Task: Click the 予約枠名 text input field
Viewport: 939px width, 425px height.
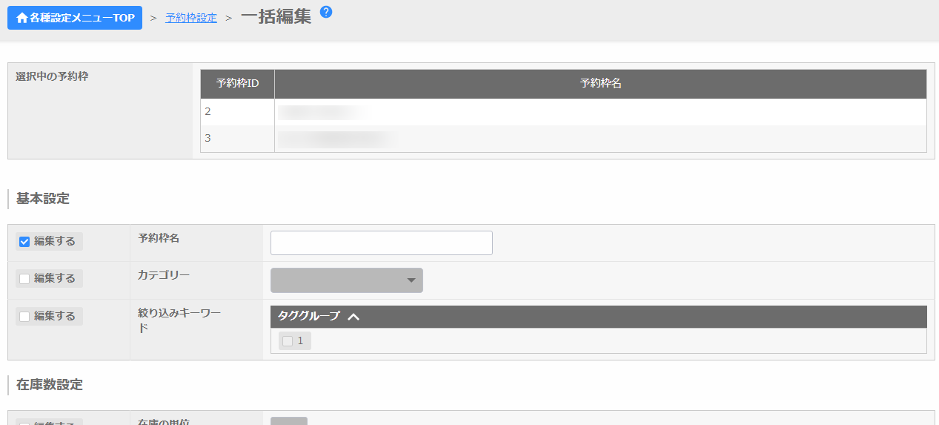Action: 381,243
